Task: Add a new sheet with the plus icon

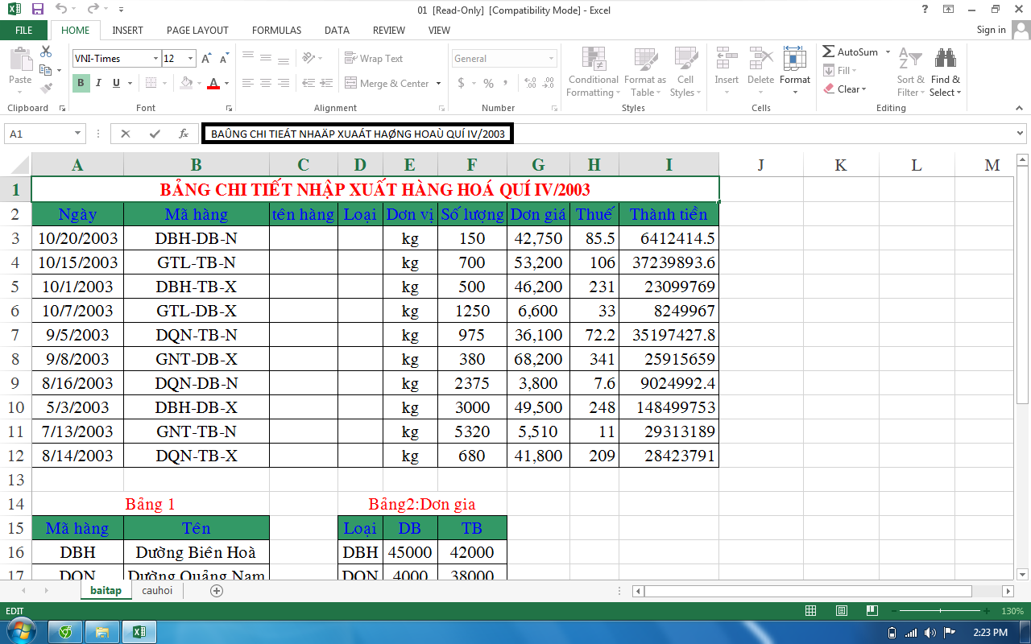Action: (216, 591)
